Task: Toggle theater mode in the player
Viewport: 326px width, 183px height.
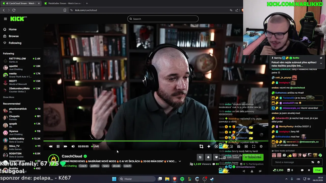Action: tap(246, 146)
